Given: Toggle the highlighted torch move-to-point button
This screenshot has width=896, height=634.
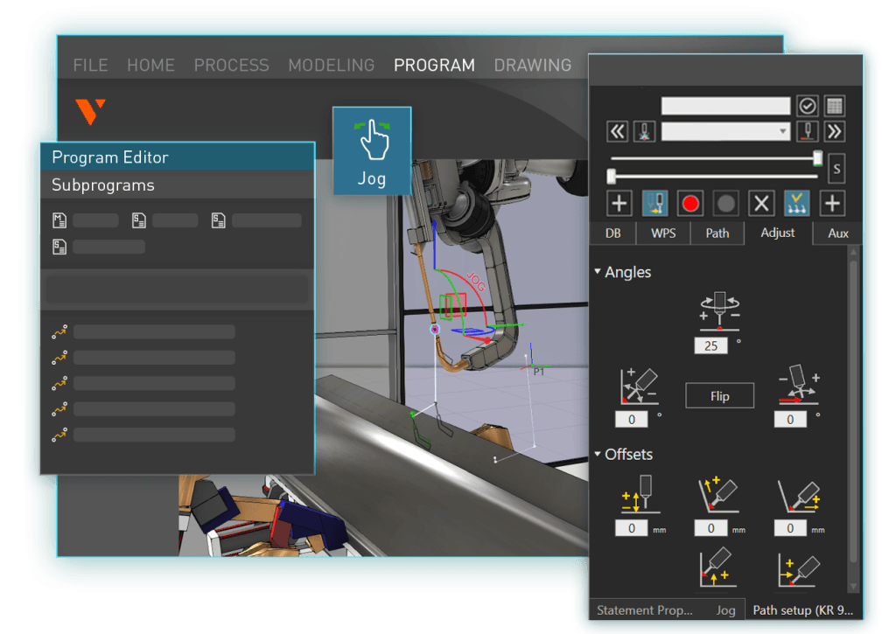Looking at the screenshot, I should [655, 204].
